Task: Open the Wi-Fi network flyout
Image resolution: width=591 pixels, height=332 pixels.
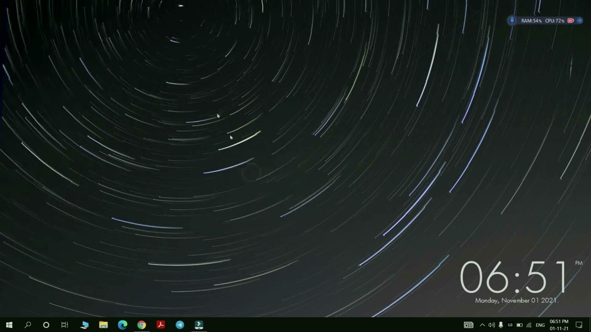Action: [x=529, y=325]
